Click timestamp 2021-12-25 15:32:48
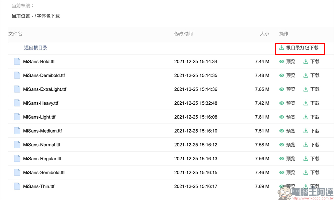The image size is (334, 200). [196, 103]
